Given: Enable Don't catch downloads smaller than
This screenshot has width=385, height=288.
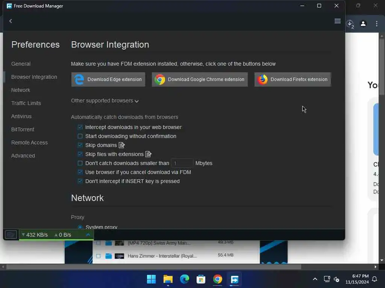Looking at the screenshot, I should pos(80,163).
